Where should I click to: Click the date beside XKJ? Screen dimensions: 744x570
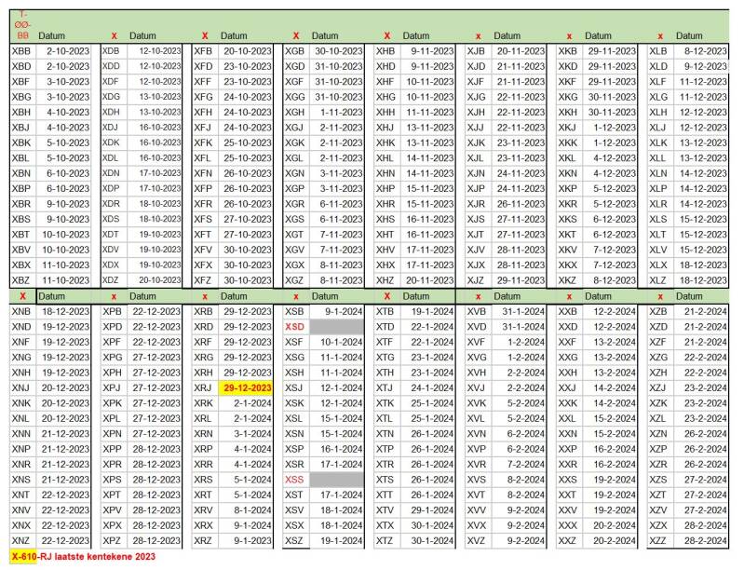pyautogui.click(x=610, y=128)
